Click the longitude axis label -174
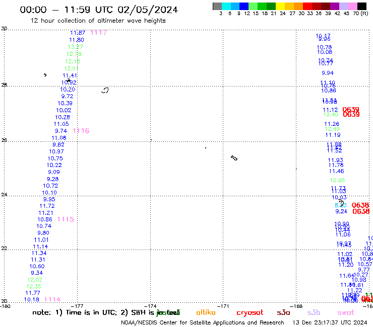Viewport: 373px width, 327px height. point(150,306)
